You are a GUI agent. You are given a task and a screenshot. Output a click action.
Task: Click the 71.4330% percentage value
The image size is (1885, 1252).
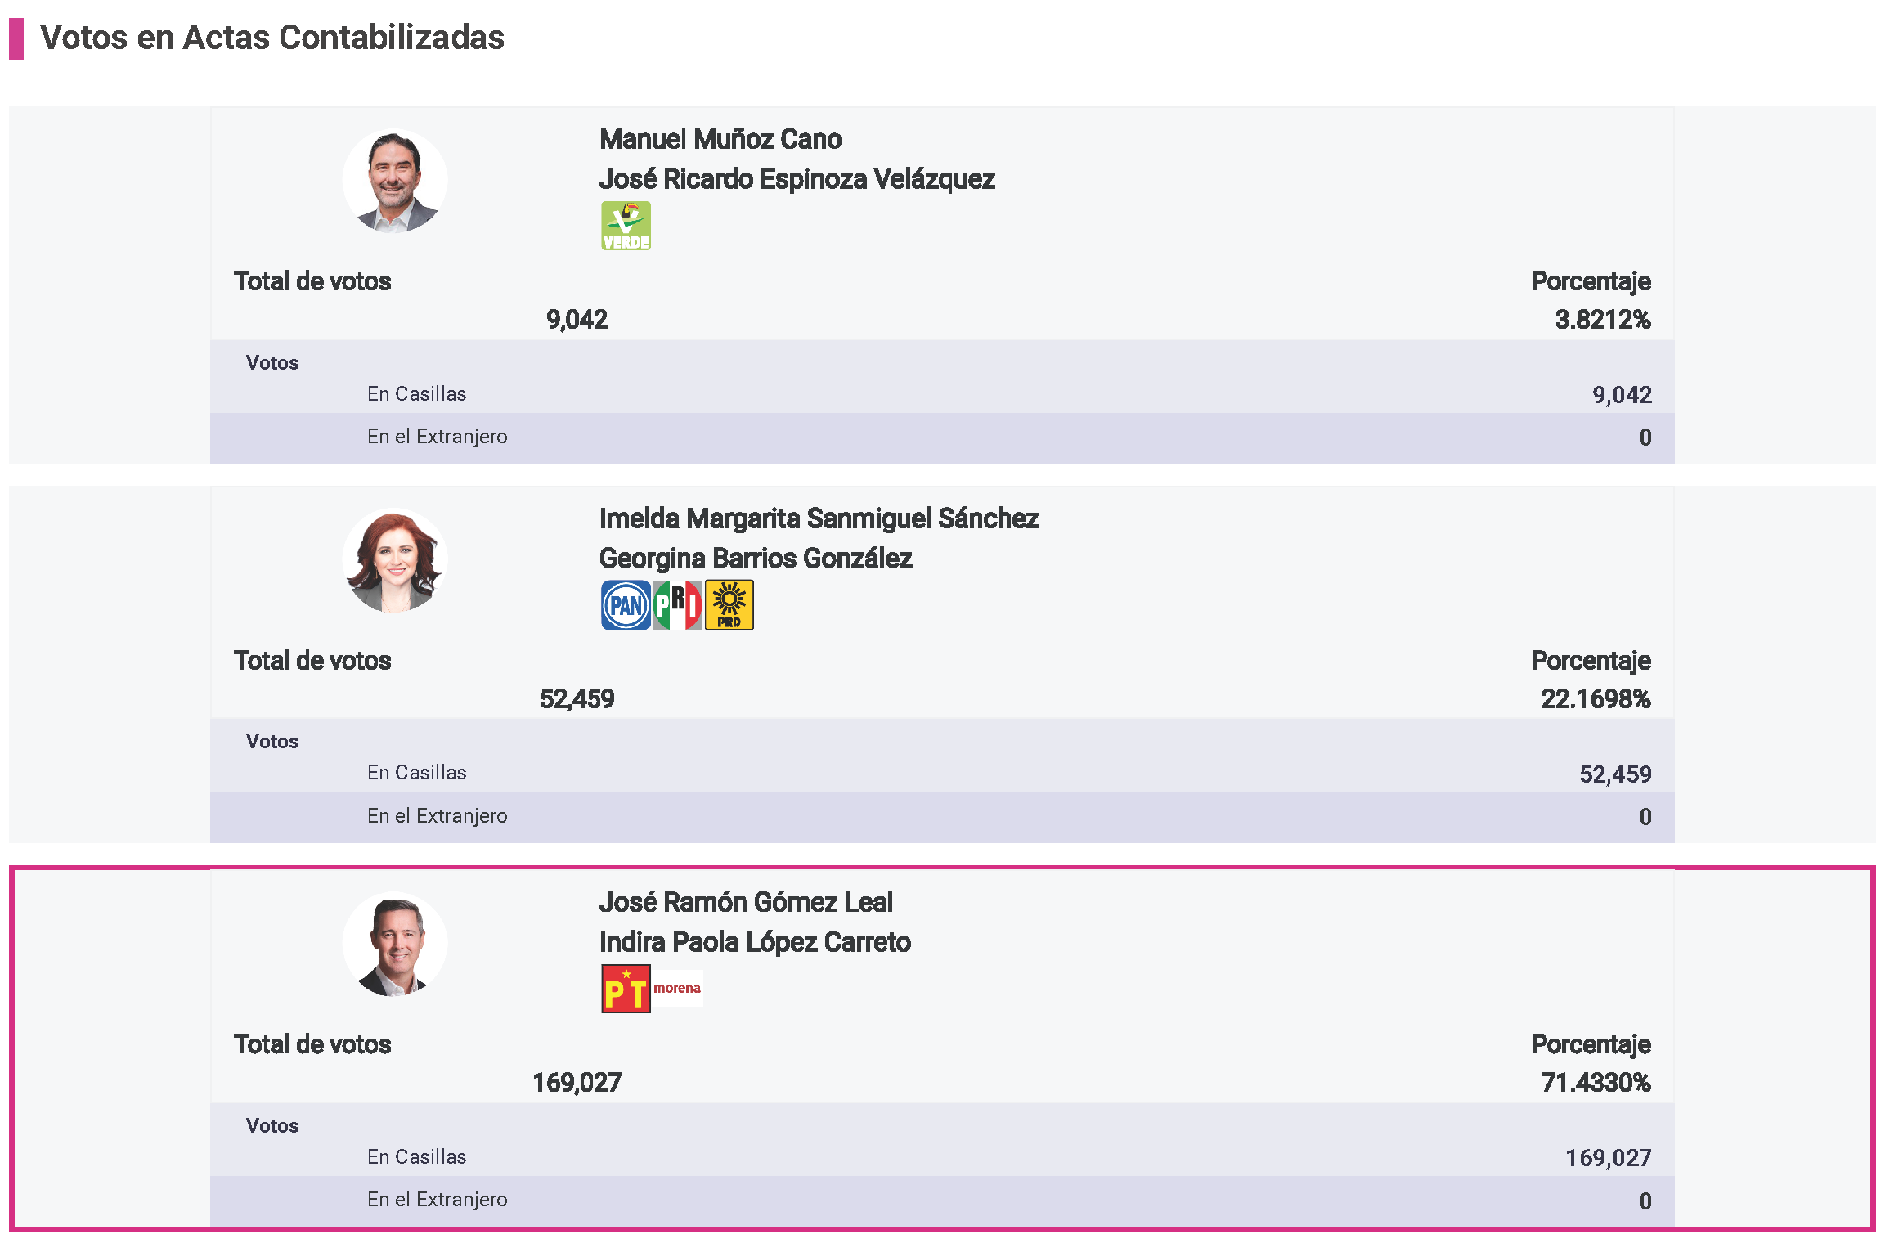tap(1595, 1083)
